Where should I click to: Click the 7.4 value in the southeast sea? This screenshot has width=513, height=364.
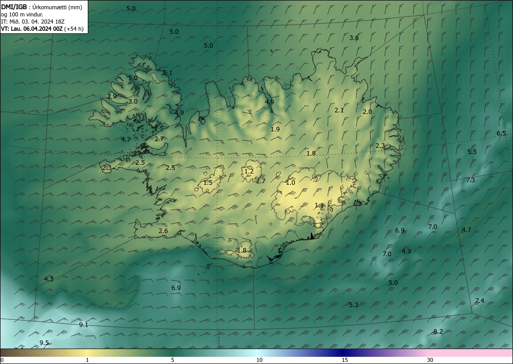click(x=480, y=300)
